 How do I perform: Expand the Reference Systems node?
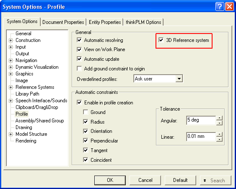(x=10, y=87)
